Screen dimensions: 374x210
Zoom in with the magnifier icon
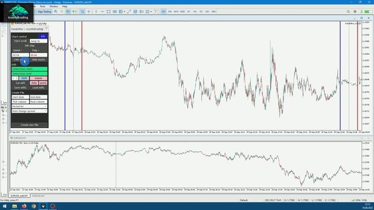(x=56, y=12)
